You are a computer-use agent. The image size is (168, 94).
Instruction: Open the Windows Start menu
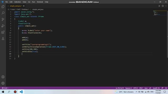[x=3, y=92]
